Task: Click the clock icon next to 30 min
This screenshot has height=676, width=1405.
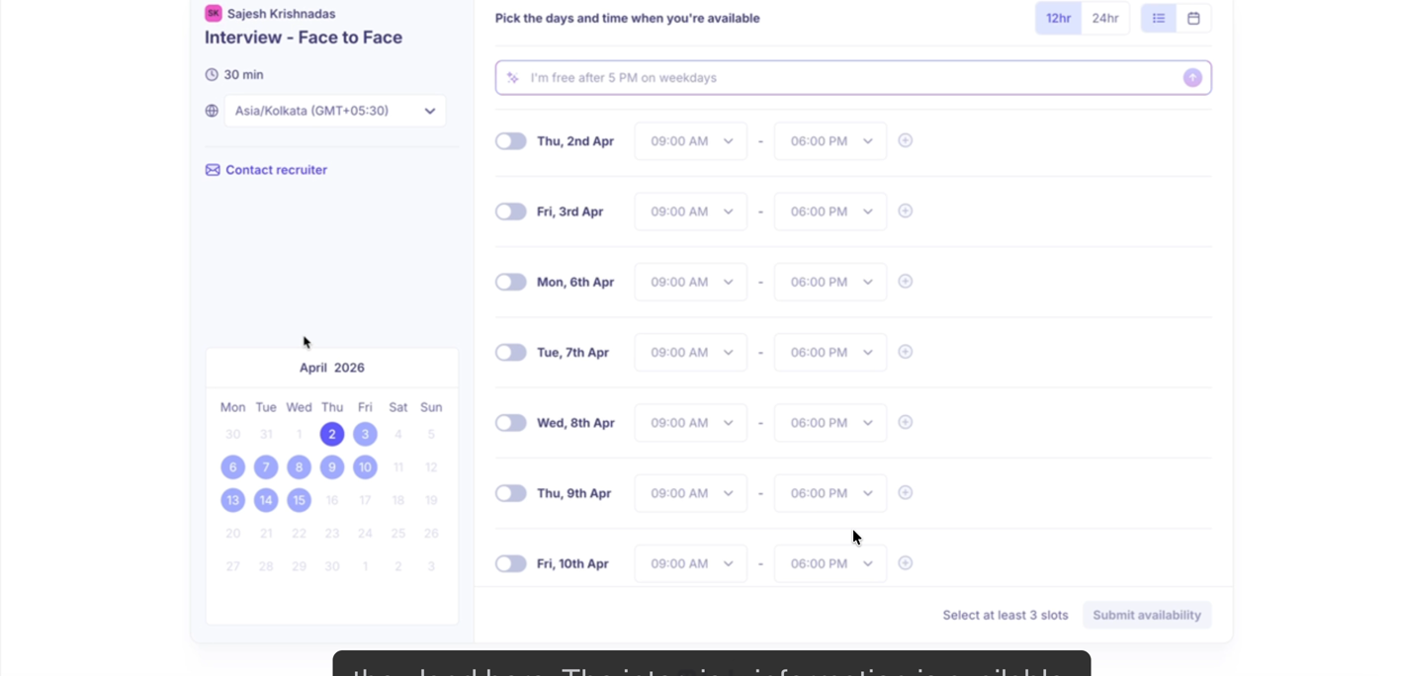Action: point(211,74)
